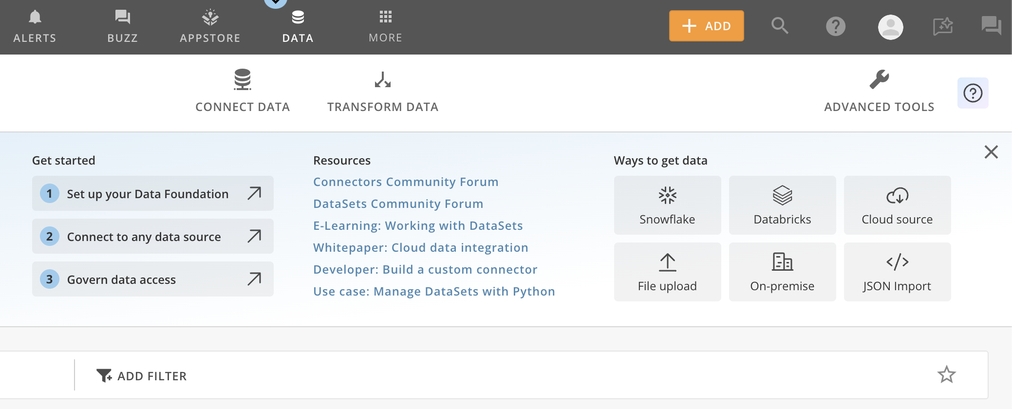1012x409 pixels.
Task: Favorite with the star icon
Action: (946, 374)
